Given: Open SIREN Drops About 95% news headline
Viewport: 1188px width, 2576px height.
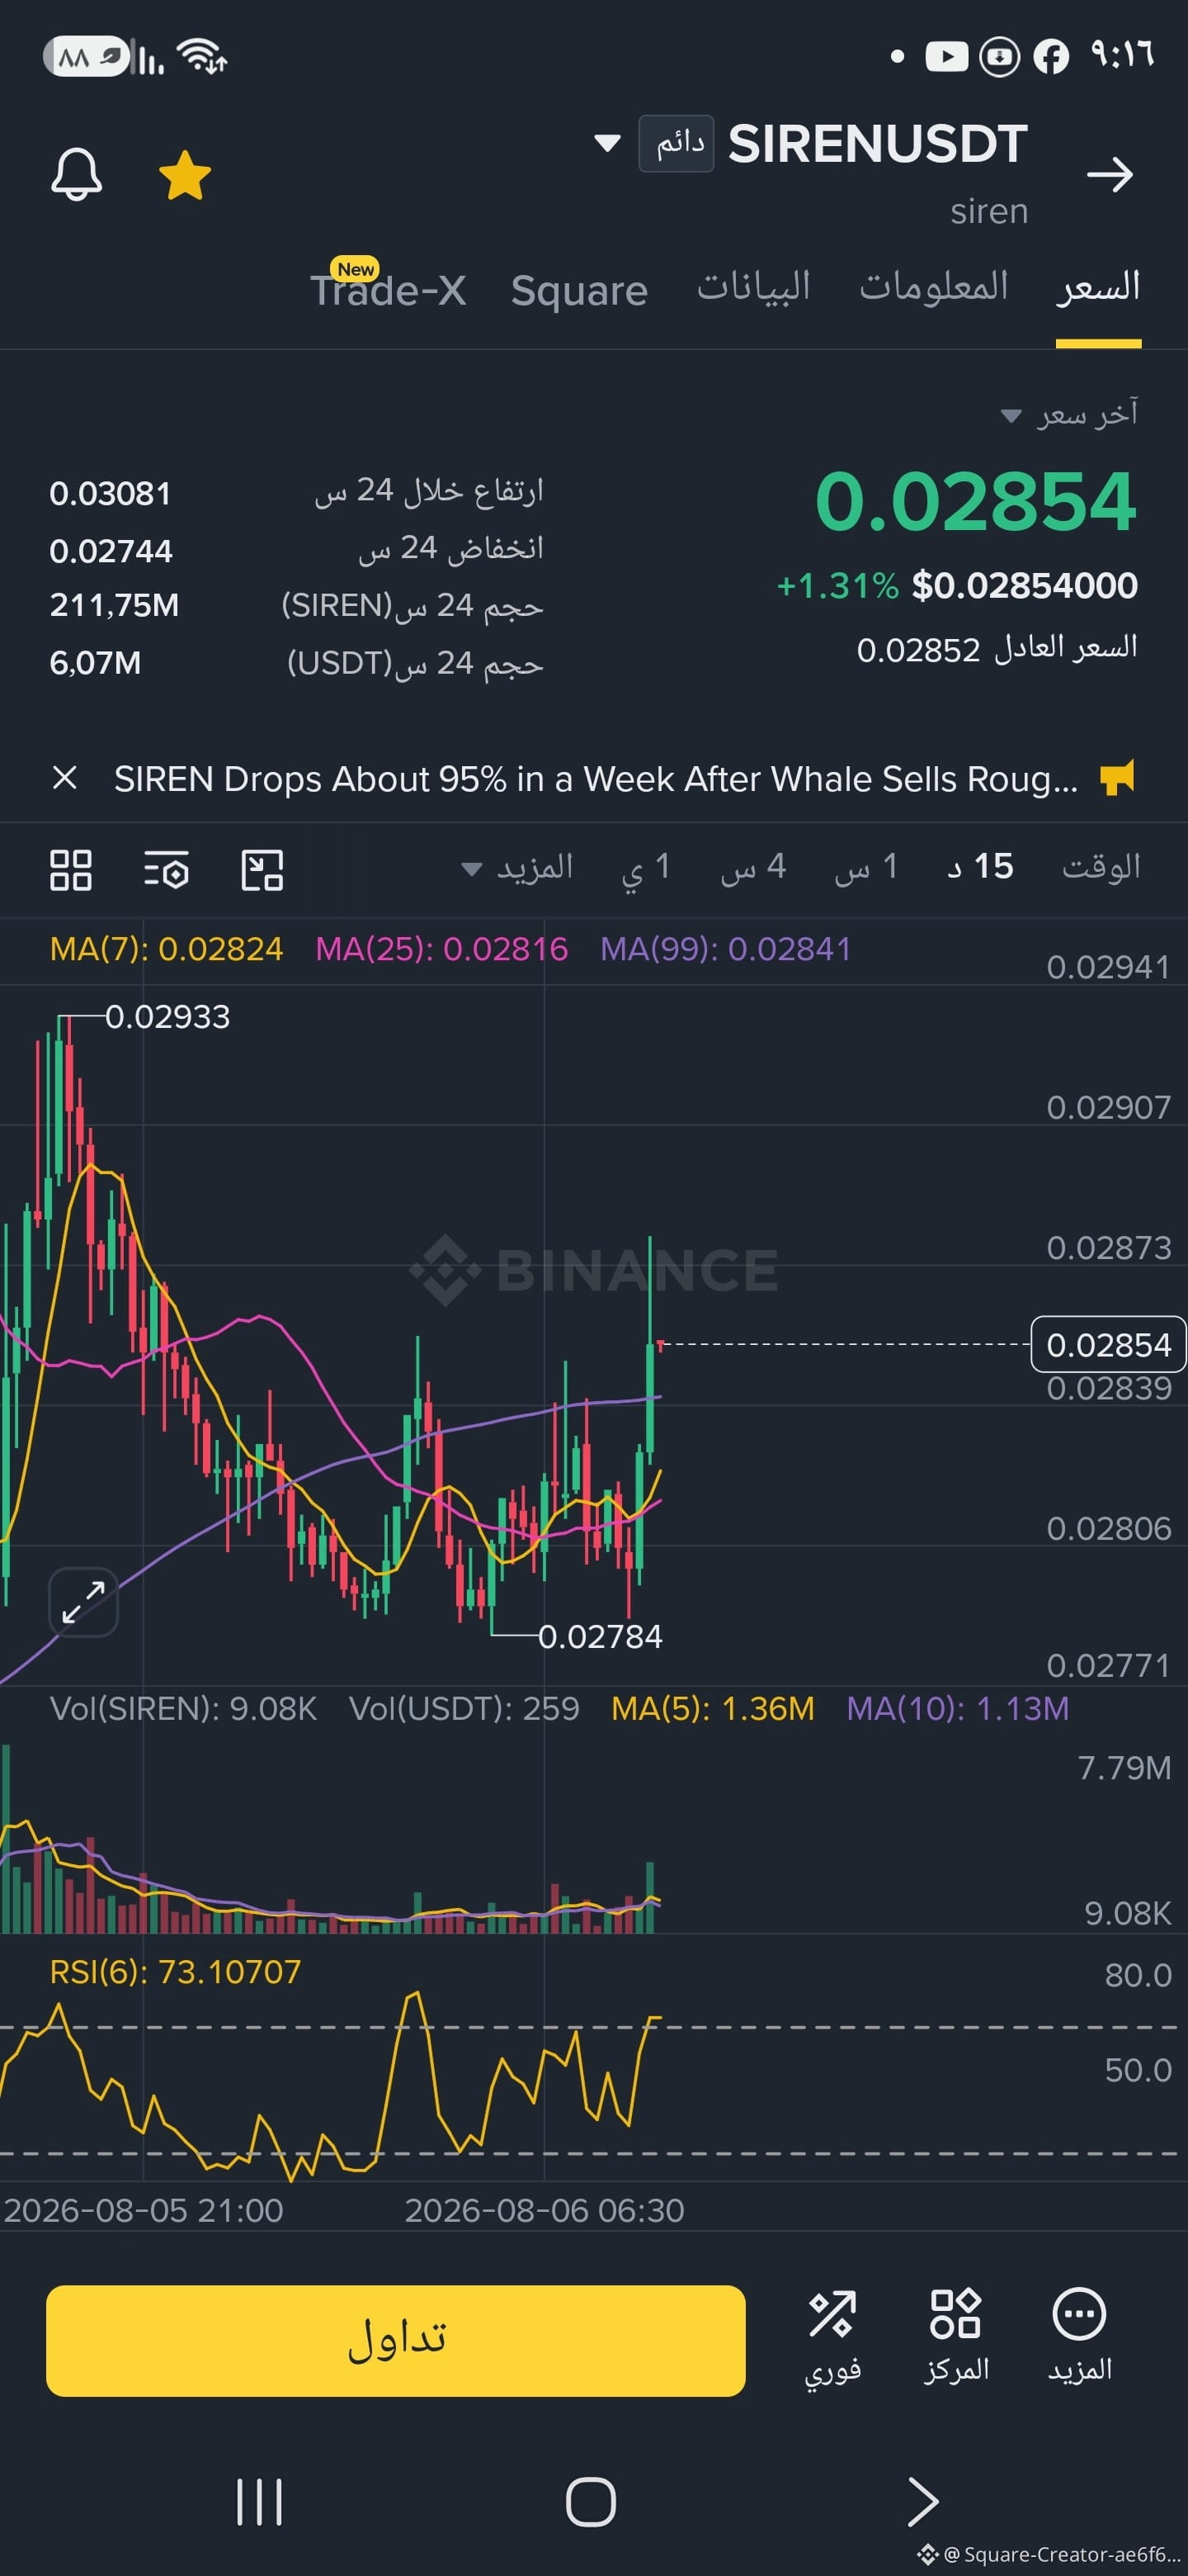Looking at the screenshot, I should coord(596,779).
